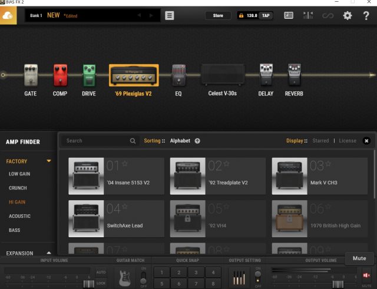Choose Mark V CH3 amp

[320, 176]
